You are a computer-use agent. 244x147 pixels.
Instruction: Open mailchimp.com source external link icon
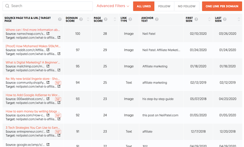click(48, 66)
